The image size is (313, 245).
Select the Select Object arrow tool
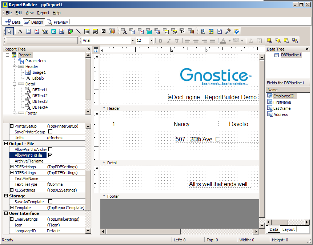9,31
